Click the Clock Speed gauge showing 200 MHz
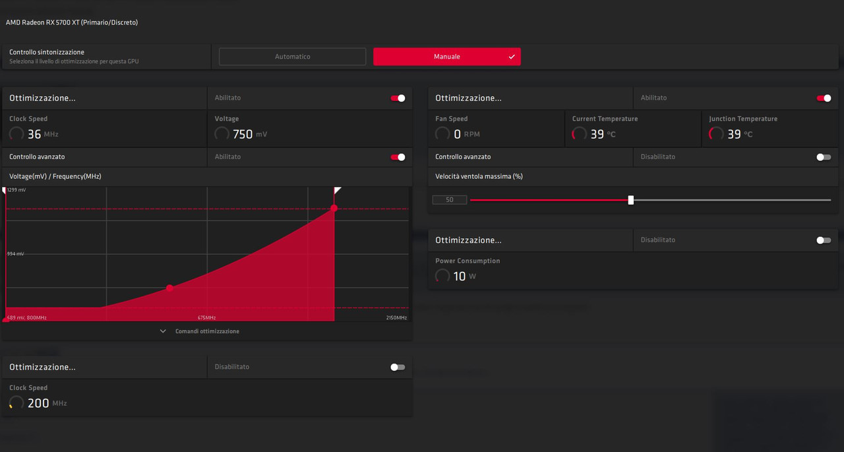844x452 pixels. click(17, 403)
